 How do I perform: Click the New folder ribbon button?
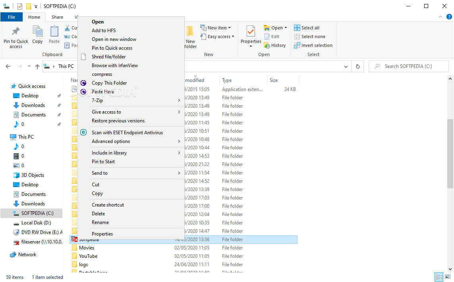point(190,38)
